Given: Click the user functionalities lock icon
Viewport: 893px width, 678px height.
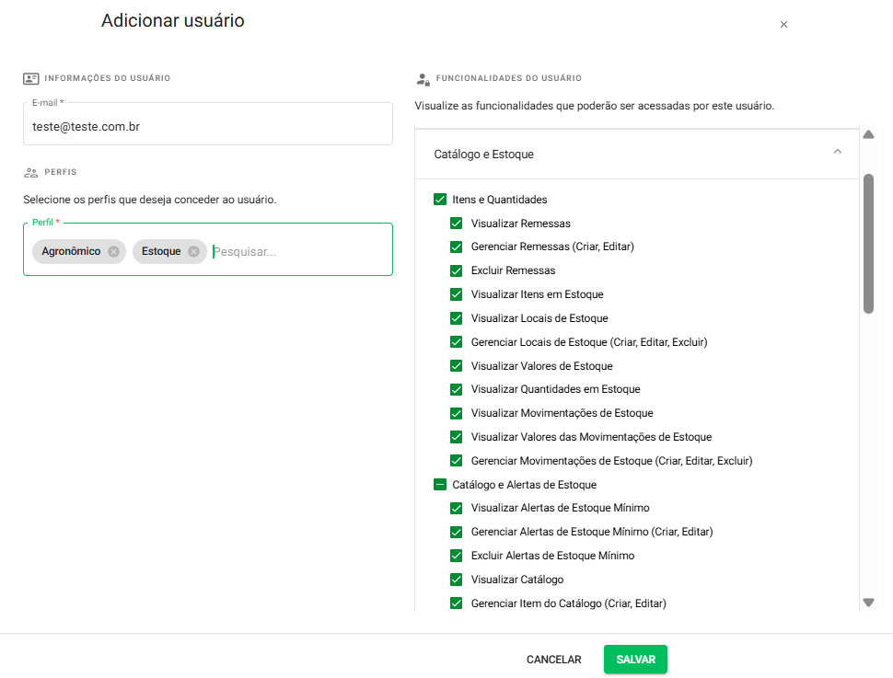Looking at the screenshot, I should pos(423,79).
